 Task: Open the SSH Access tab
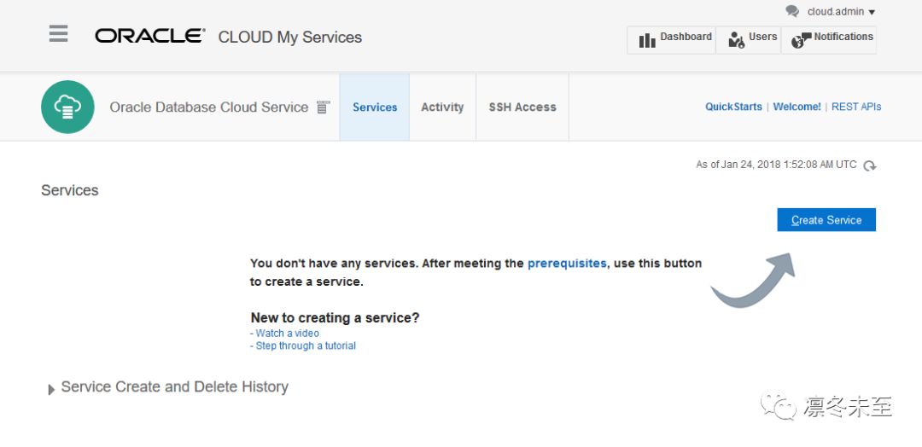coord(522,107)
